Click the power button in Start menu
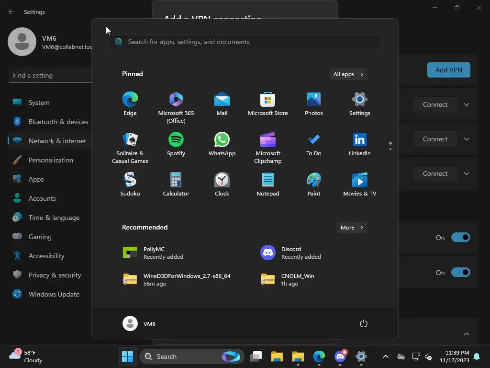This screenshot has height=368, width=490. click(364, 323)
